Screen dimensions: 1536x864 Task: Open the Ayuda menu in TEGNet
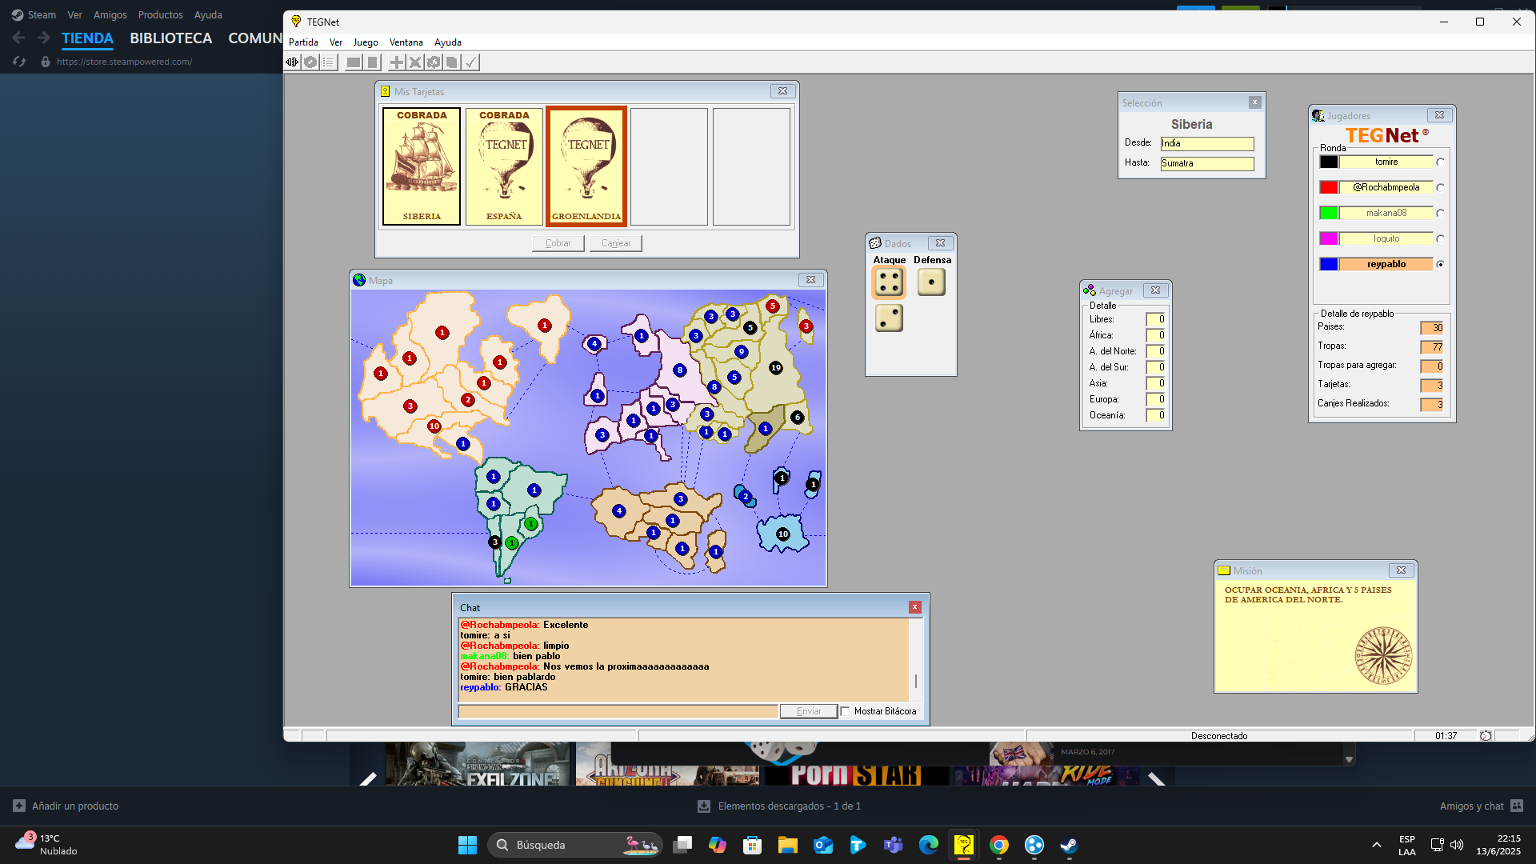tap(448, 42)
